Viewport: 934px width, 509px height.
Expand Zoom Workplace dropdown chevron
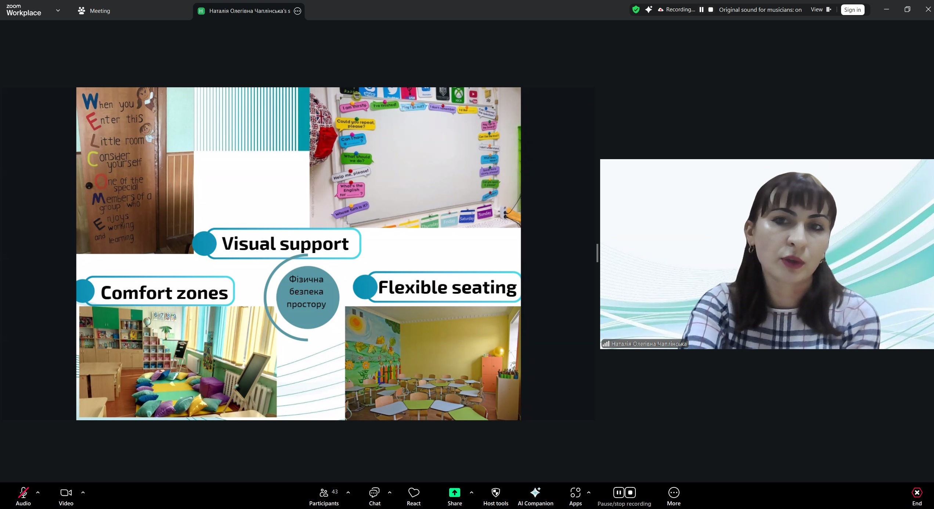click(58, 11)
